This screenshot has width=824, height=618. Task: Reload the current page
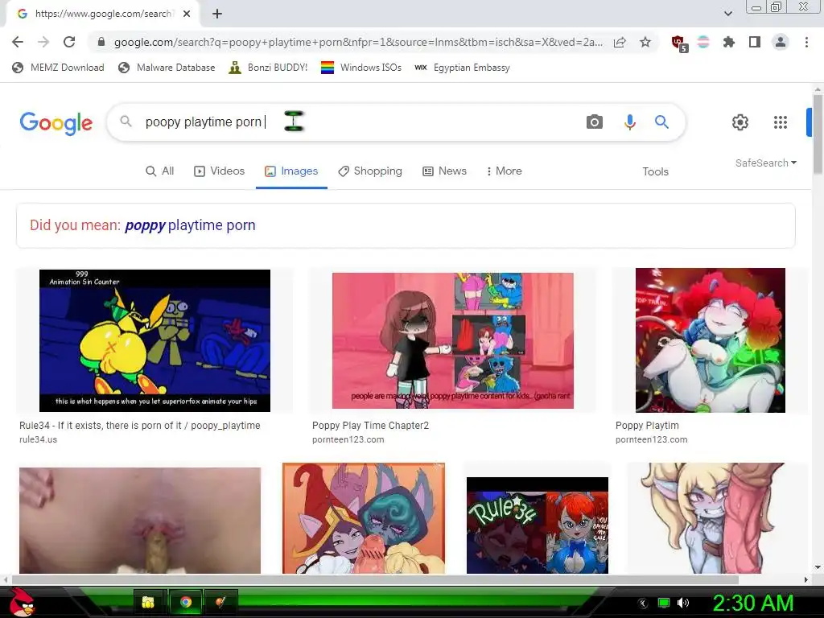[x=69, y=42]
